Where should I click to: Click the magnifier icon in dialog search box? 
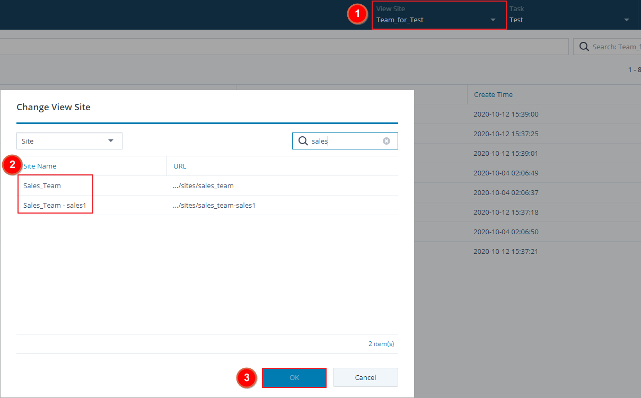pyautogui.click(x=303, y=141)
